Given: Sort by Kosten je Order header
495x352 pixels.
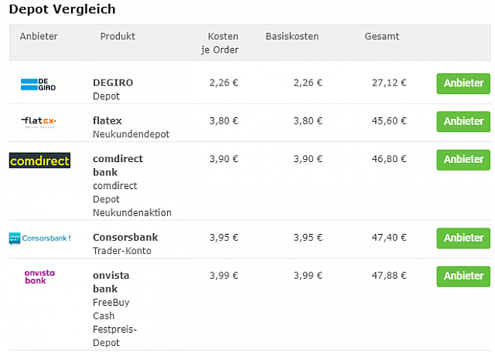Looking at the screenshot, I should pos(223,43).
